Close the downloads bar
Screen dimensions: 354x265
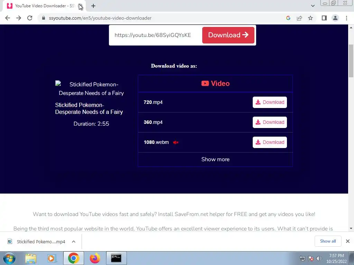tap(348, 241)
